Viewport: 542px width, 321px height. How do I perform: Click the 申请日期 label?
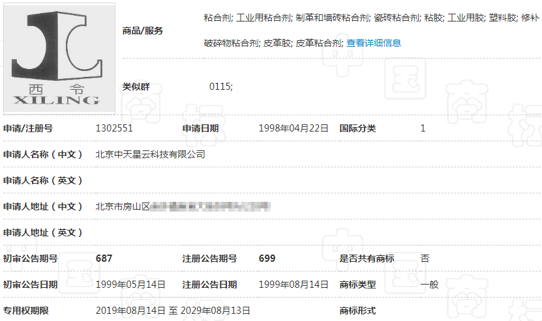200,128
